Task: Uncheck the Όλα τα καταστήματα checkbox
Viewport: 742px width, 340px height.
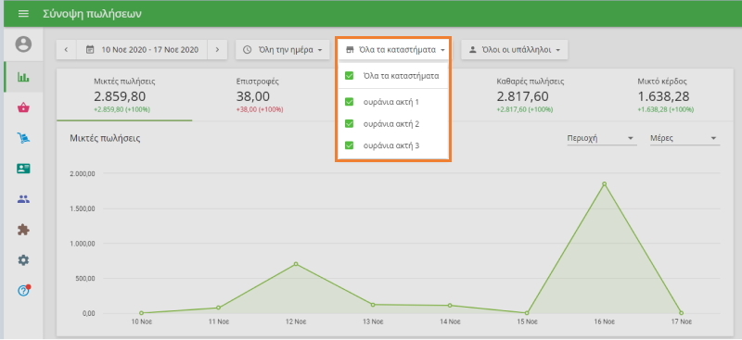Action: pyautogui.click(x=350, y=75)
